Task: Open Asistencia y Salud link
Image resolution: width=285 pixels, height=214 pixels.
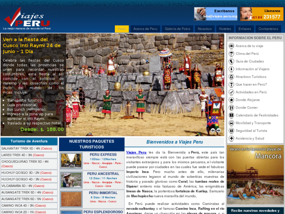Action: tap(250, 139)
